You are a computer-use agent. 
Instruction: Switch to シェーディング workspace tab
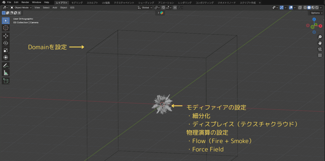[146, 3]
